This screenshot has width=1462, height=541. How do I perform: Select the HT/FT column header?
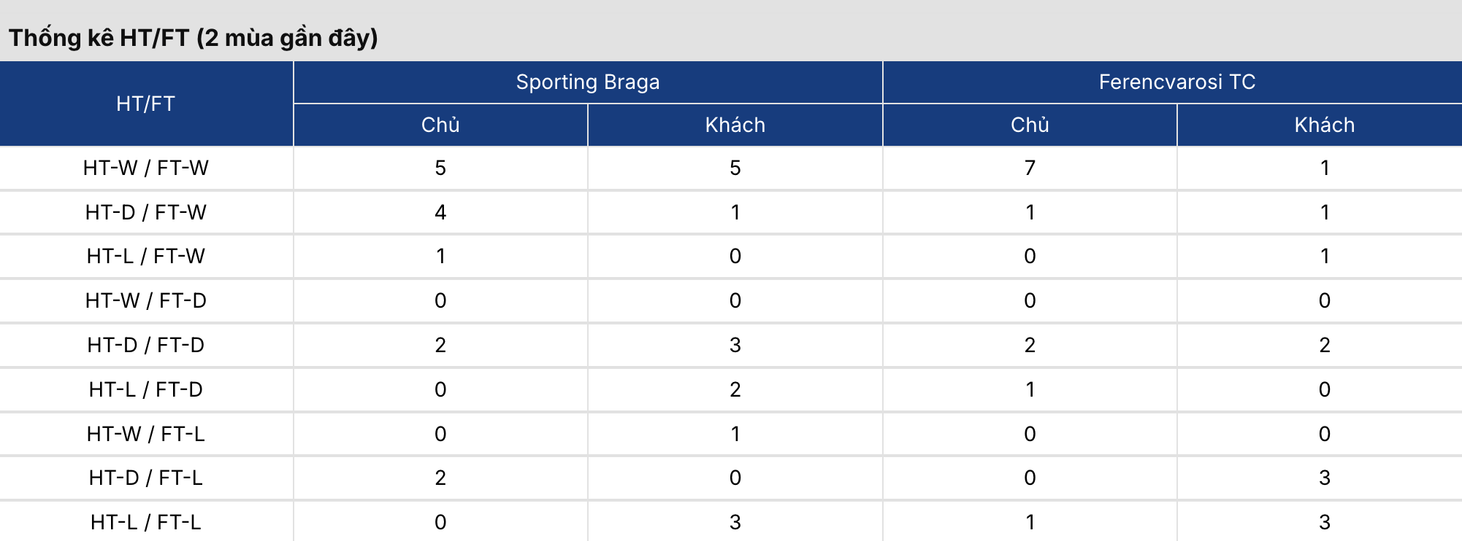146,104
